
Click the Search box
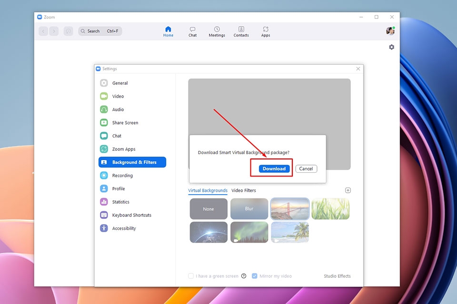(100, 31)
